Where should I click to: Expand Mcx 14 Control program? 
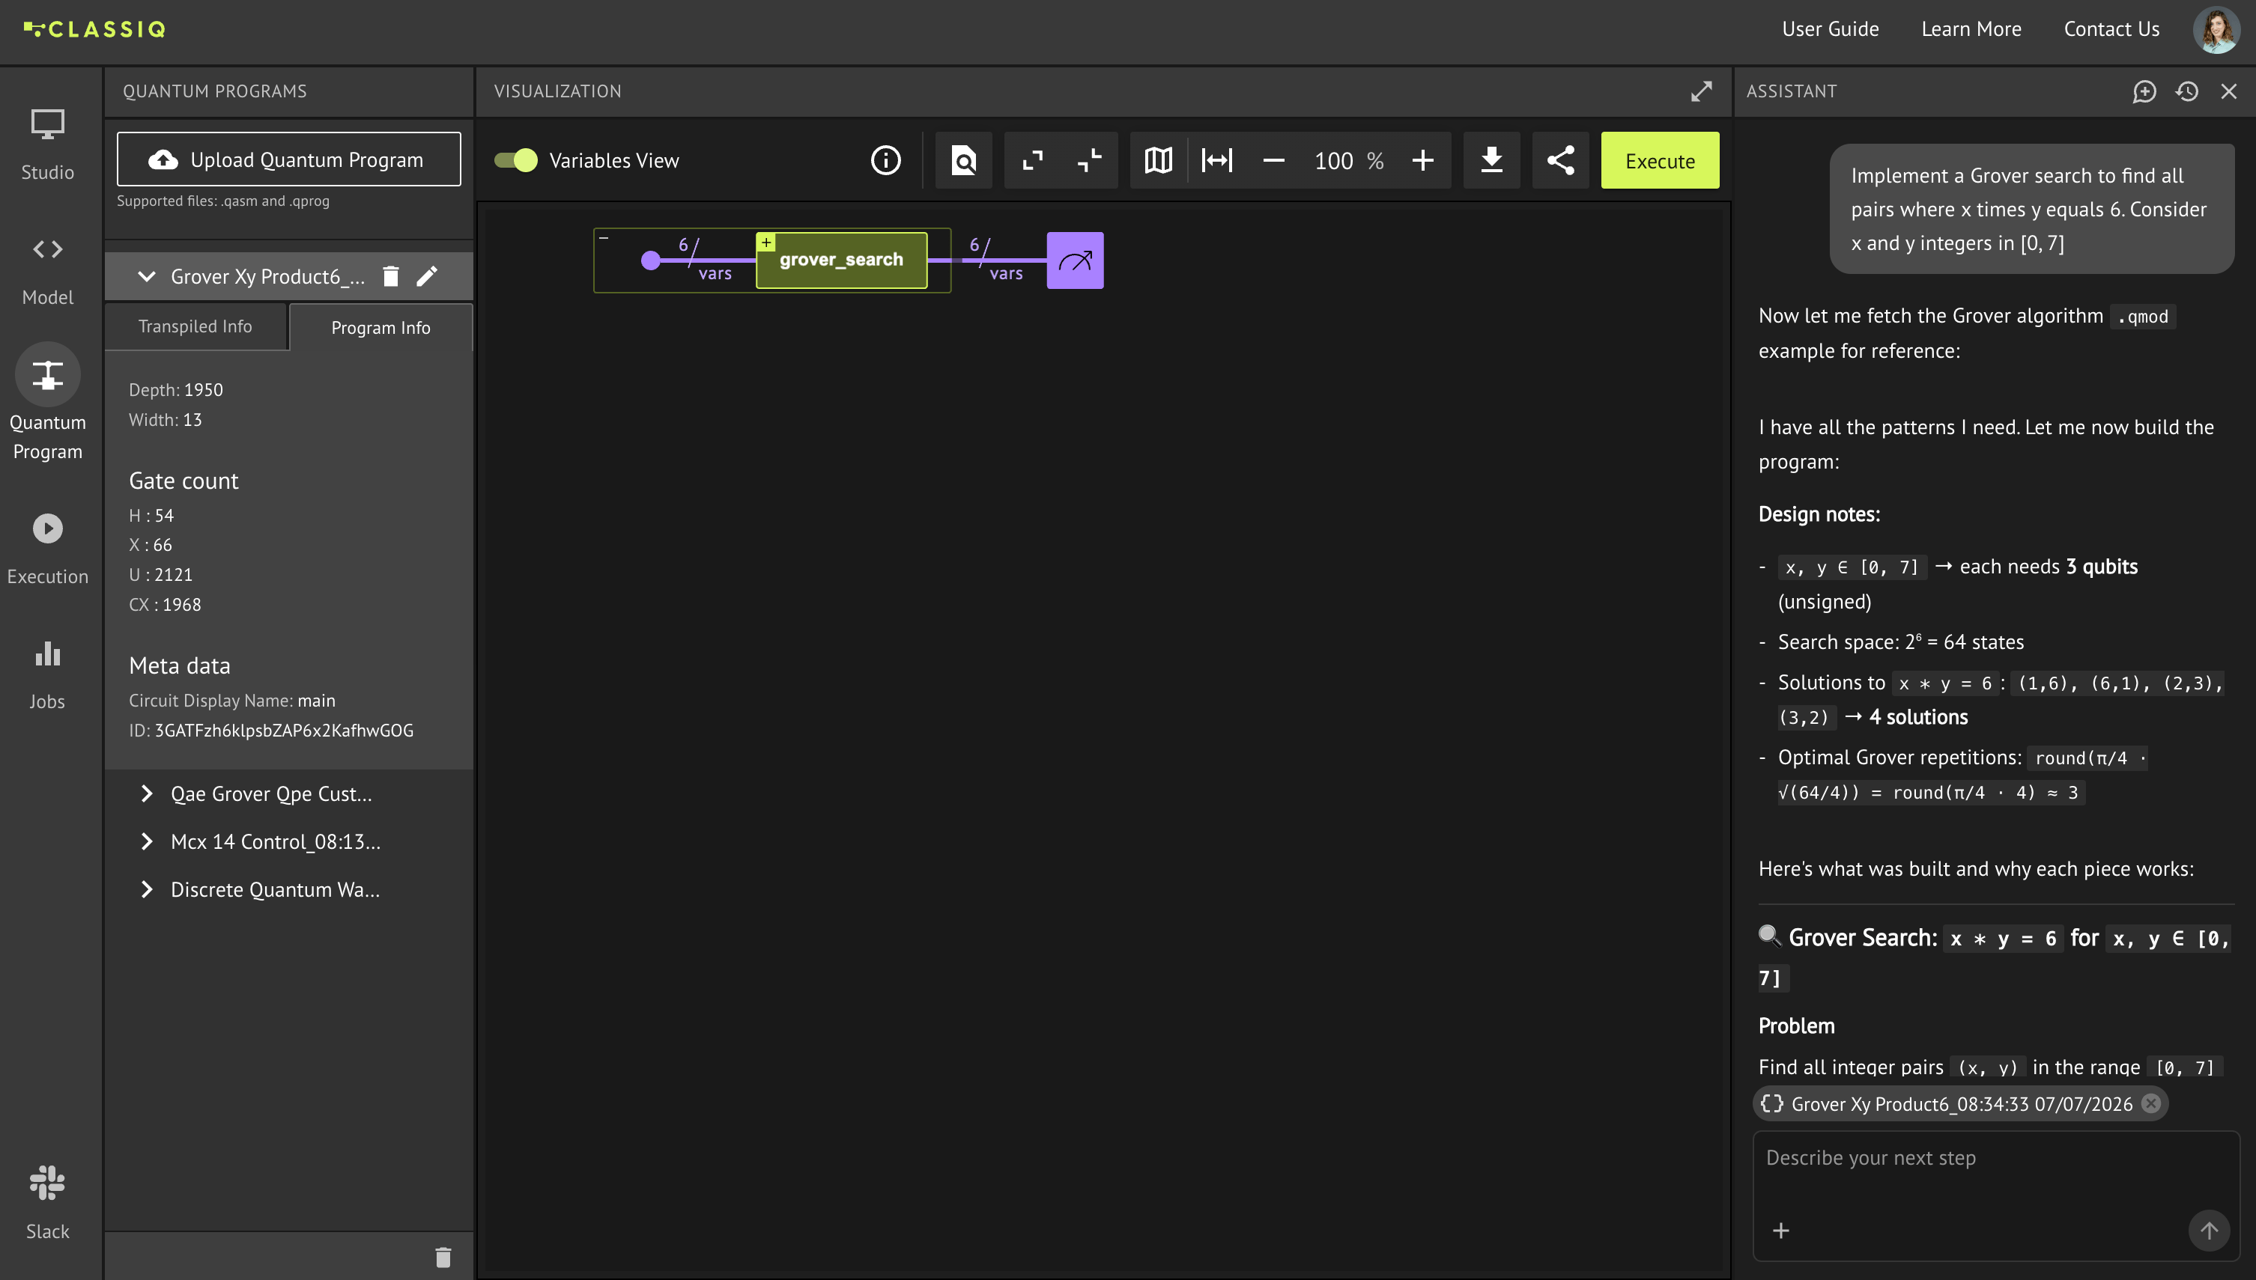147,841
